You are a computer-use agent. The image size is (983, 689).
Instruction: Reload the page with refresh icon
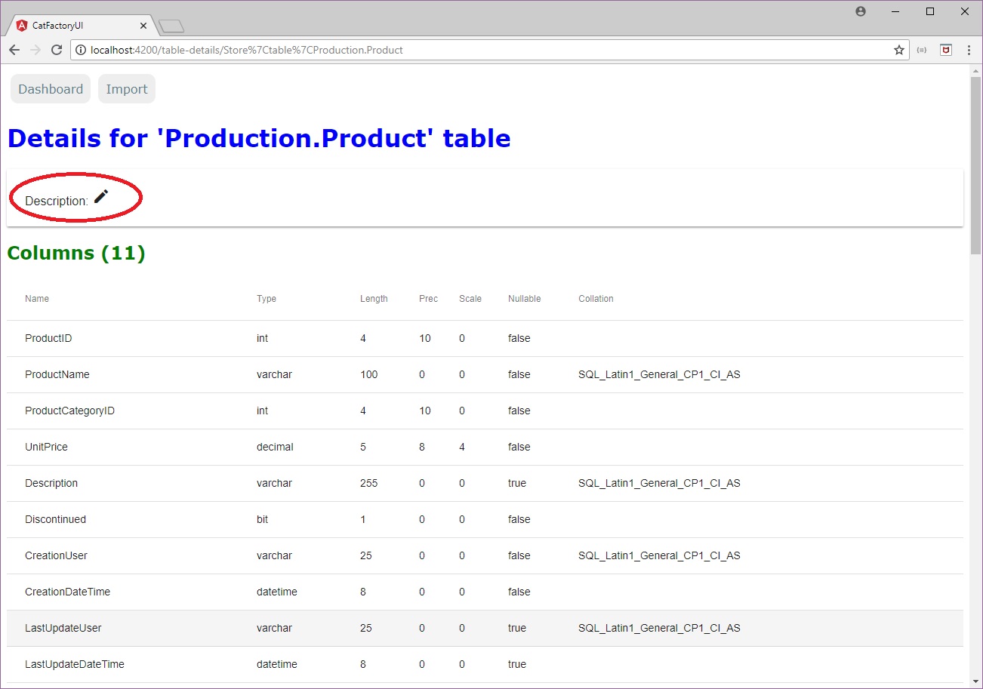pos(56,50)
